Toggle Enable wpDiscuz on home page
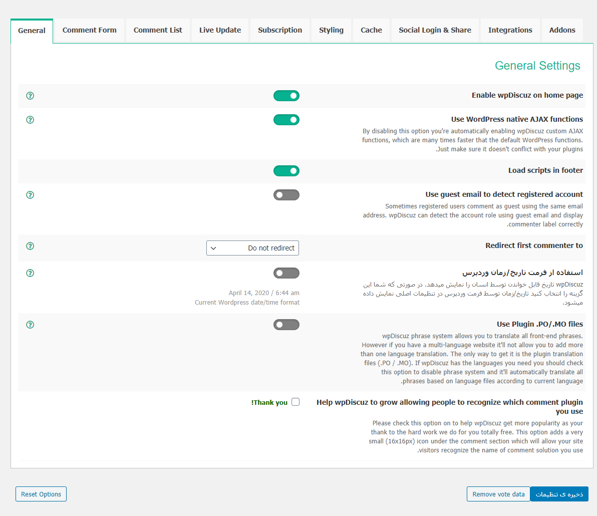 (x=286, y=96)
